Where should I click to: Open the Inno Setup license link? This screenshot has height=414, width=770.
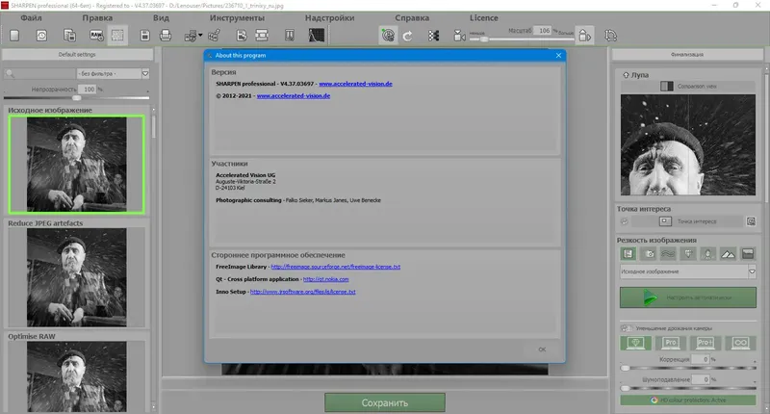(x=302, y=292)
